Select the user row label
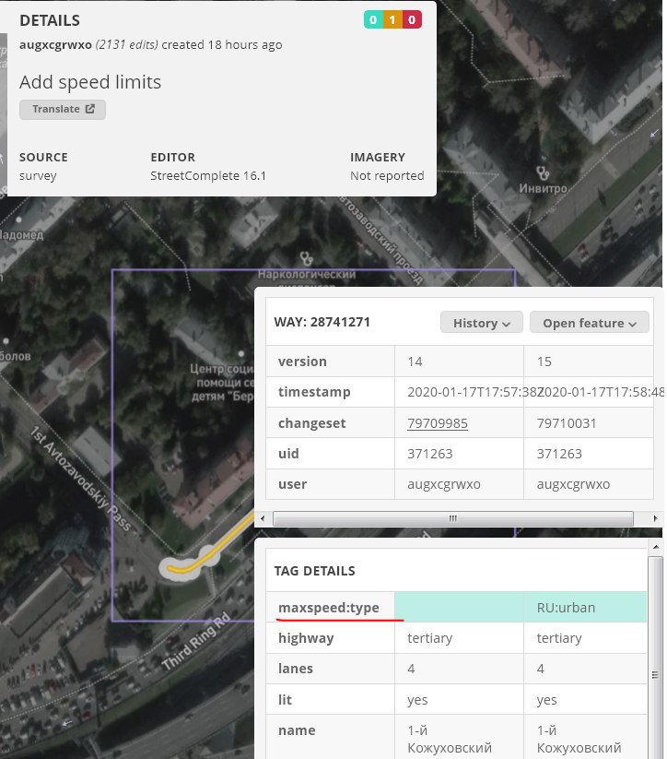This screenshot has width=667, height=759. pos(292,484)
